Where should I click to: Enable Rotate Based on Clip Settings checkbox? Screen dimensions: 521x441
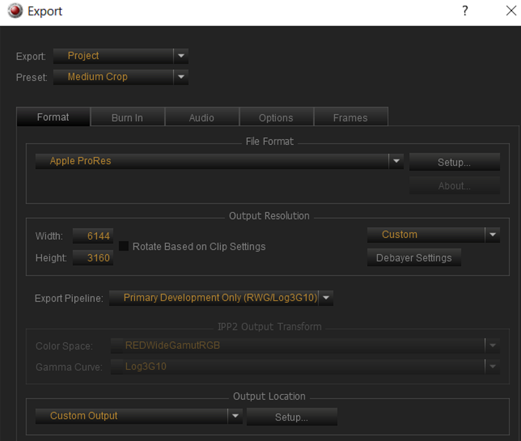(123, 246)
